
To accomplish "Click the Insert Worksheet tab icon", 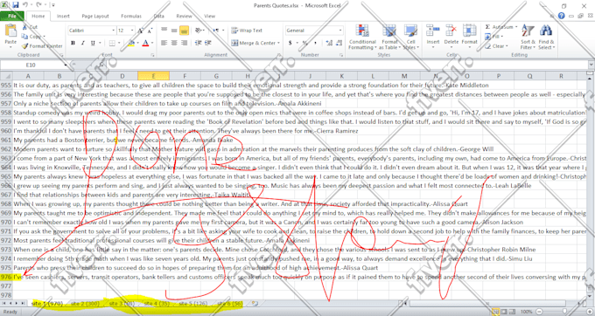I will 255,304.
